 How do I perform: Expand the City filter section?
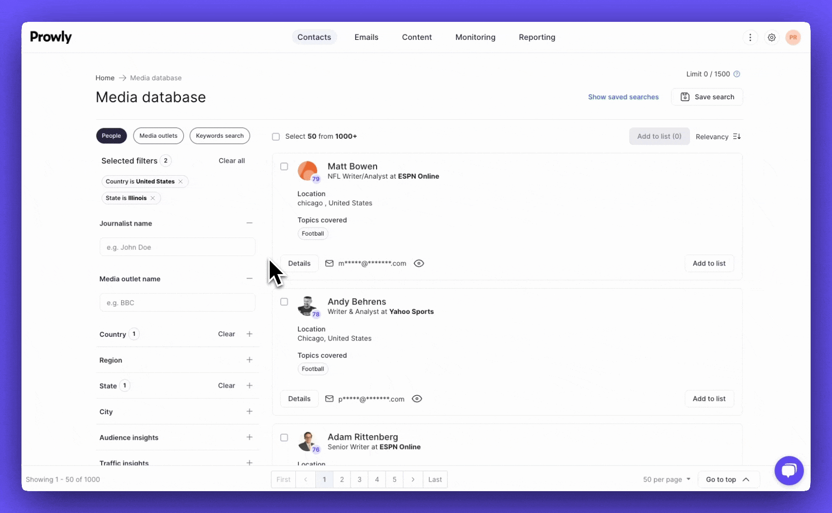[249, 411]
